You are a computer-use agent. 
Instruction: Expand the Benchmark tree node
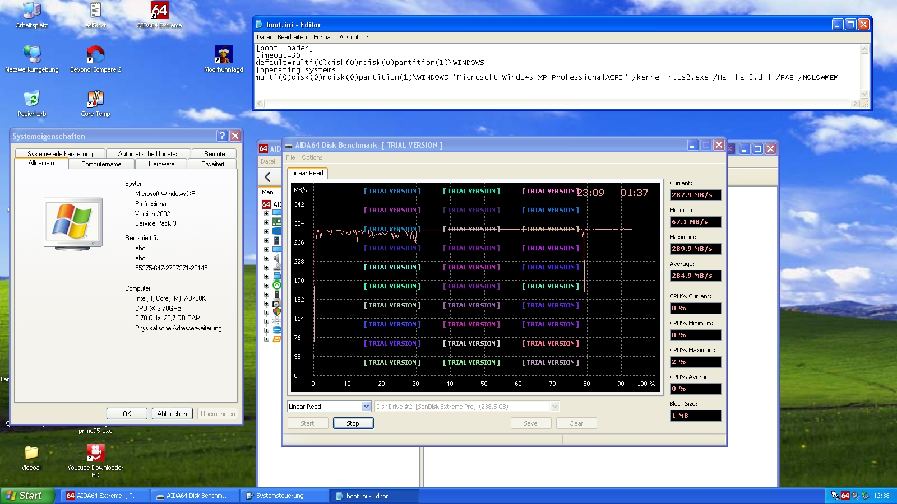click(266, 339)
